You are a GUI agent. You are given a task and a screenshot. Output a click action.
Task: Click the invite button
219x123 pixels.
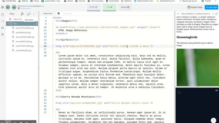(x=93, y=7)
